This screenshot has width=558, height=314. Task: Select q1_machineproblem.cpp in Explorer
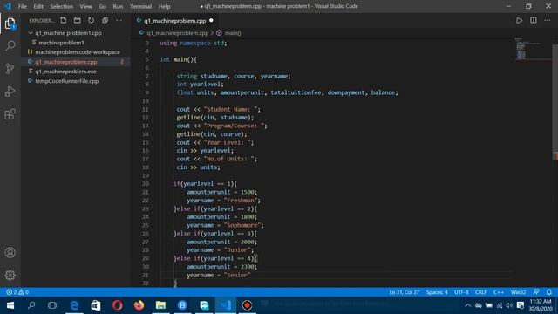[x=75, y=62]
